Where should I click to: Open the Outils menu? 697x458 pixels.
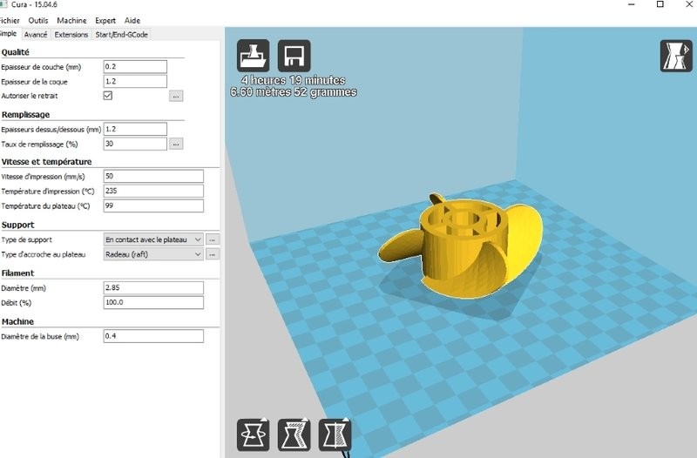[x=38, y=19]
